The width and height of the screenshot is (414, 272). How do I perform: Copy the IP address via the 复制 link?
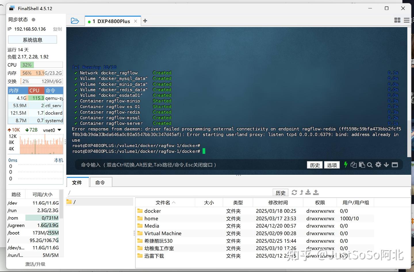coord(57,29)
